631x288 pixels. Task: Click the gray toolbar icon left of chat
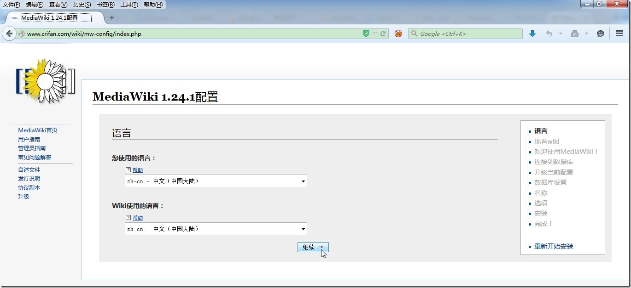[574, 34]
